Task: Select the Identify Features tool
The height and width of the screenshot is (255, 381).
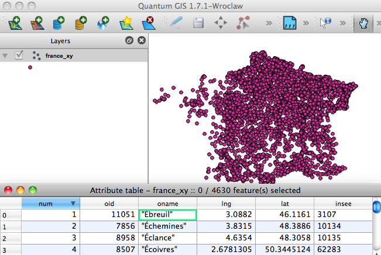Action: (x=325, y=23)
